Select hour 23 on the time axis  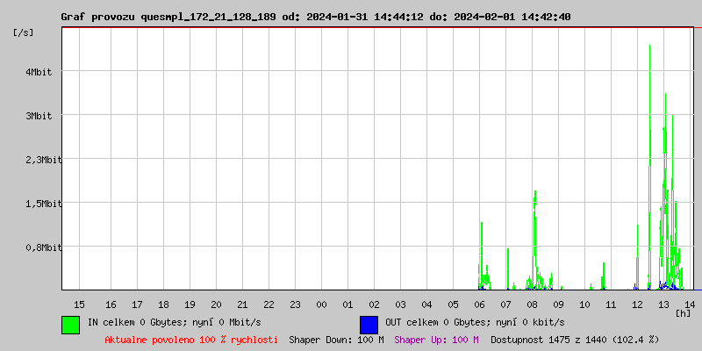(x=295, y=304)
